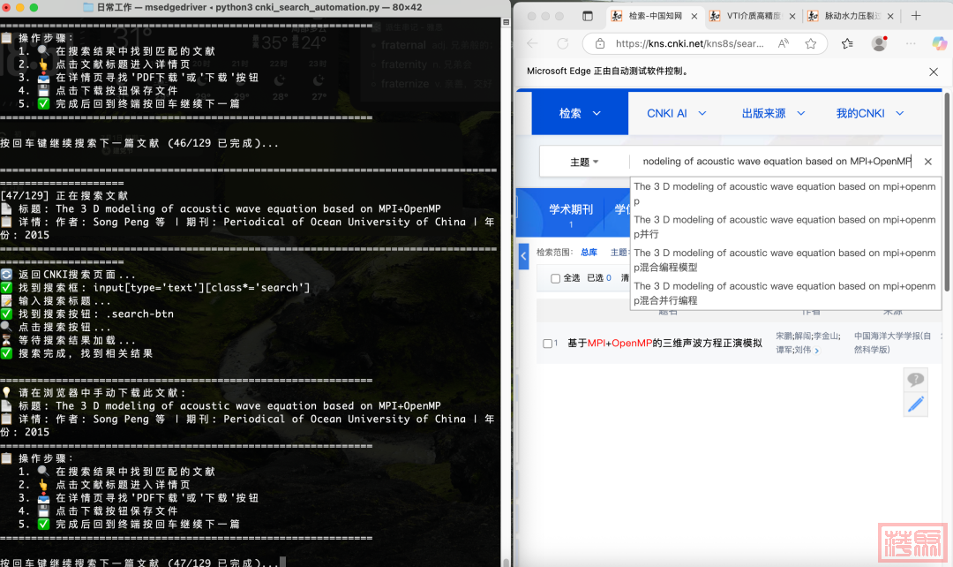Choose the suggestion ending in 混合编程模型
This screenshot has height=567, width=953.
point(784,260)
